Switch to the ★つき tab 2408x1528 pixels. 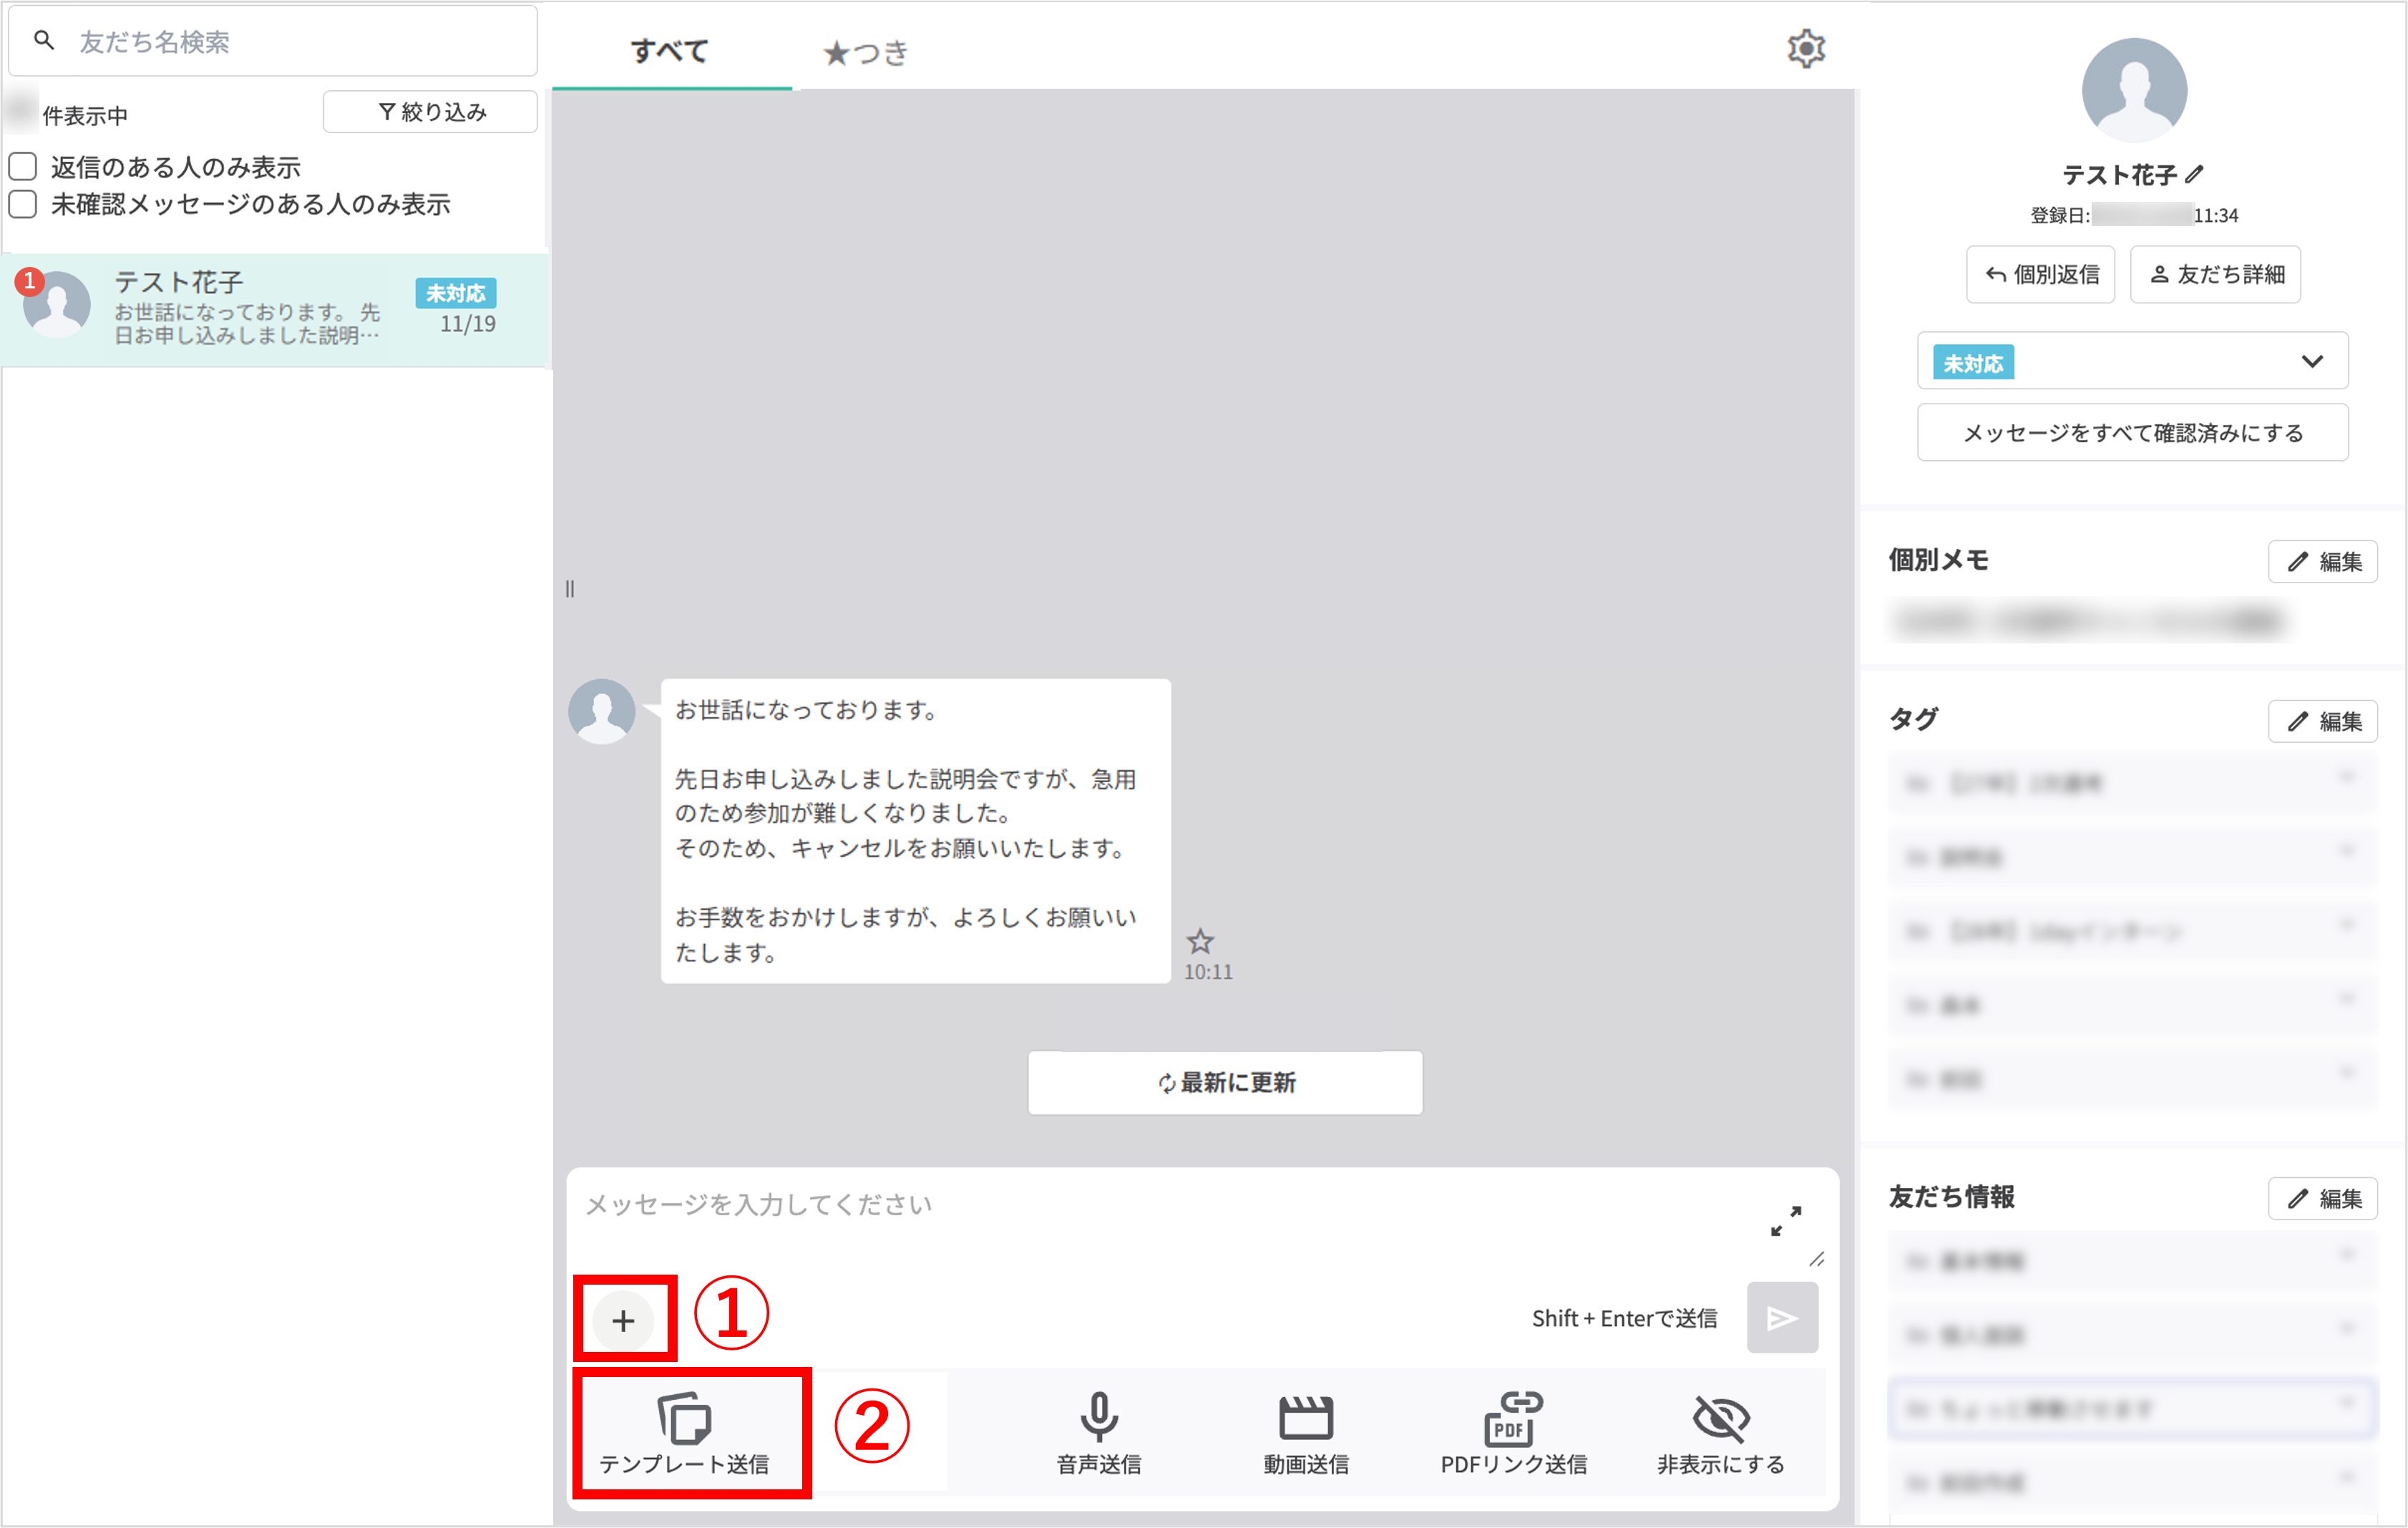[x=864, y=51]
